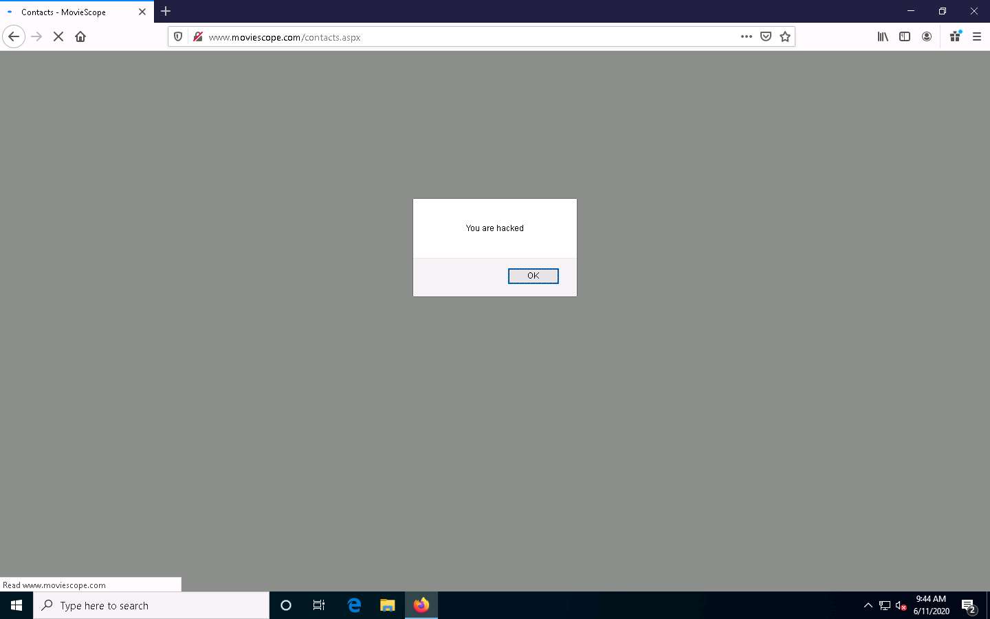Image resolution: width=990 pixels, height=619 pixels.
Task: Select the Contacts - MovieScope tab
Action: 69,12
